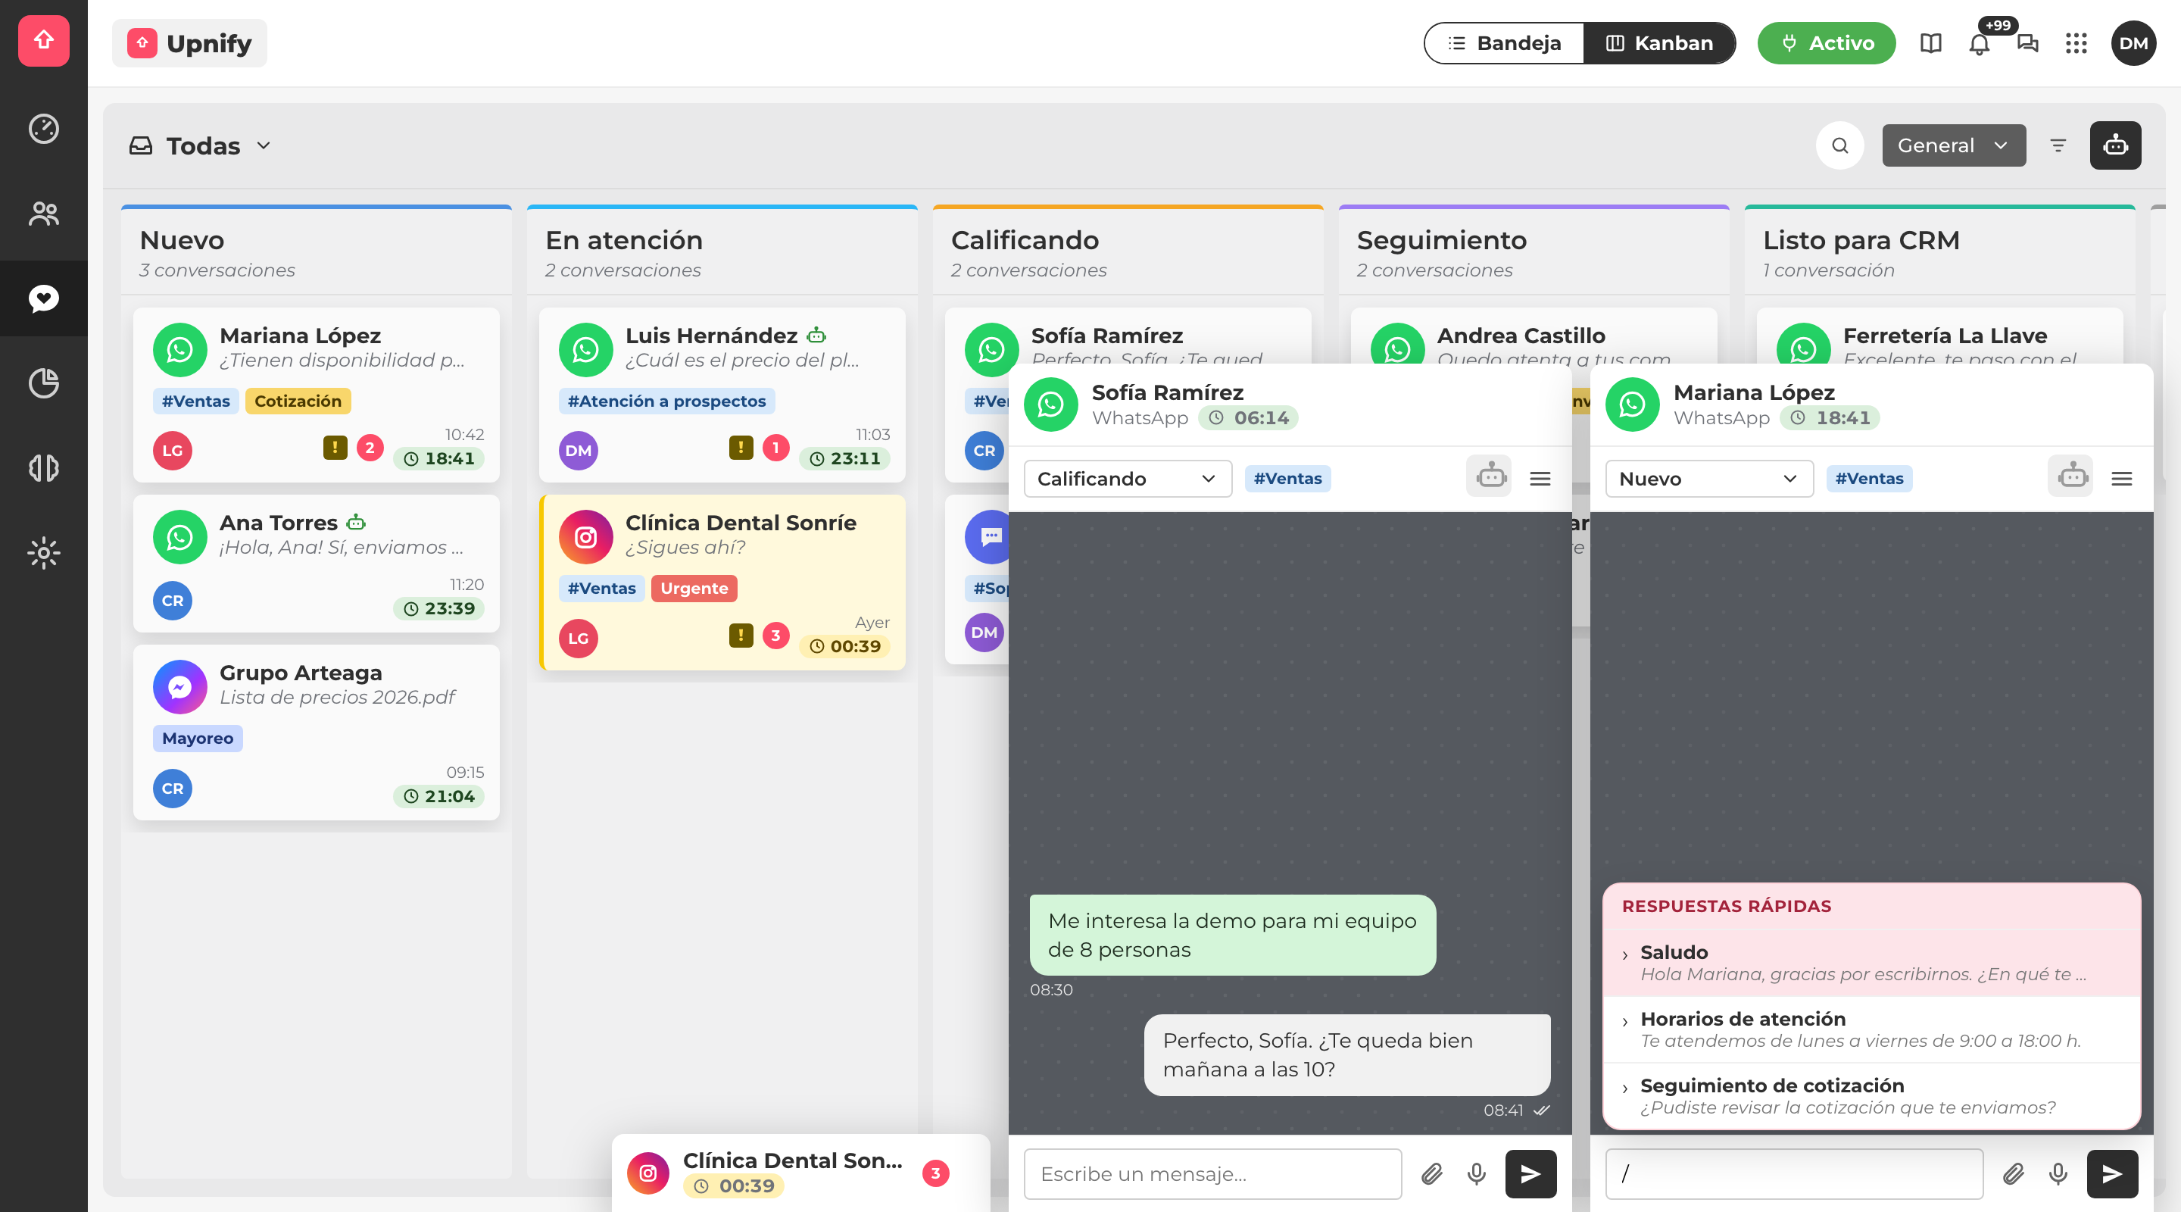Click the search magnifier icon

coord(1839,145)
